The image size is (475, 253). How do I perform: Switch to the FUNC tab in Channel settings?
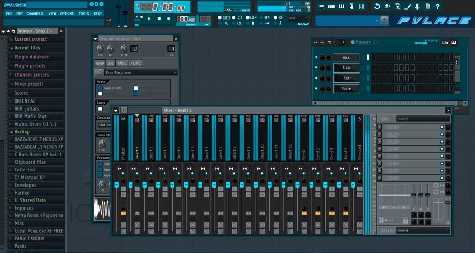coord(136,63)
